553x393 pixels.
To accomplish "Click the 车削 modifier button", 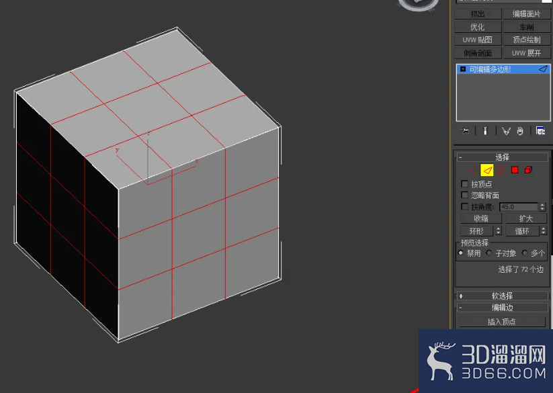I will (x=527, y=27).
